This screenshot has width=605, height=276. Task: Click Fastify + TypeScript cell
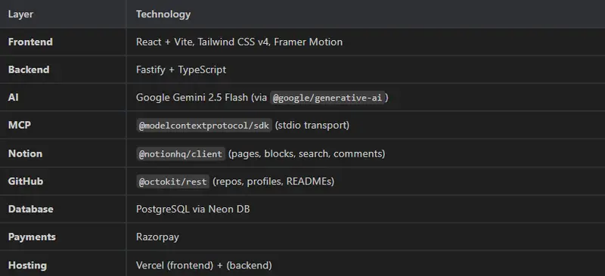181,70
